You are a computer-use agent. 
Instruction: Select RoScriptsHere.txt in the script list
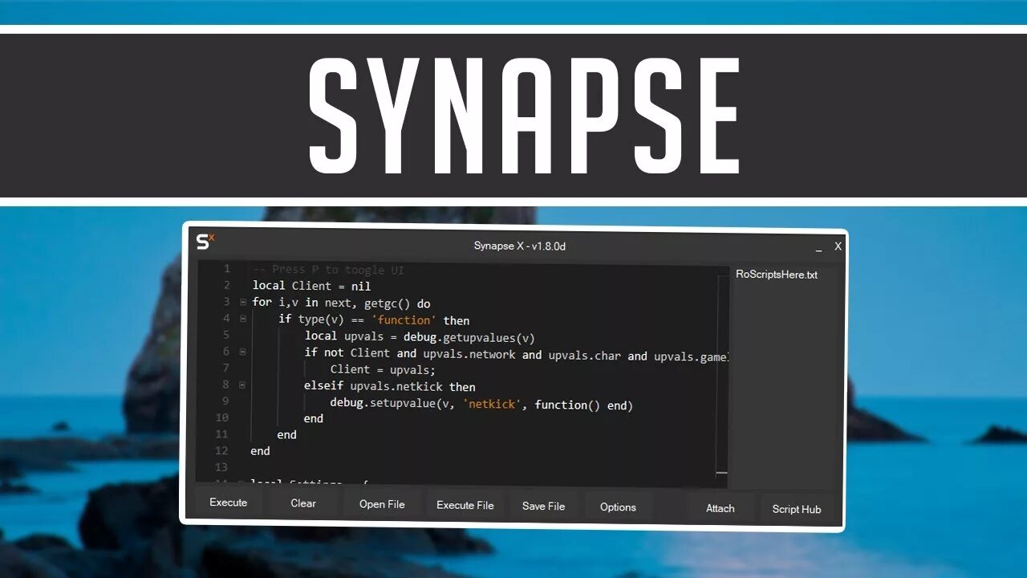(777, 275)
